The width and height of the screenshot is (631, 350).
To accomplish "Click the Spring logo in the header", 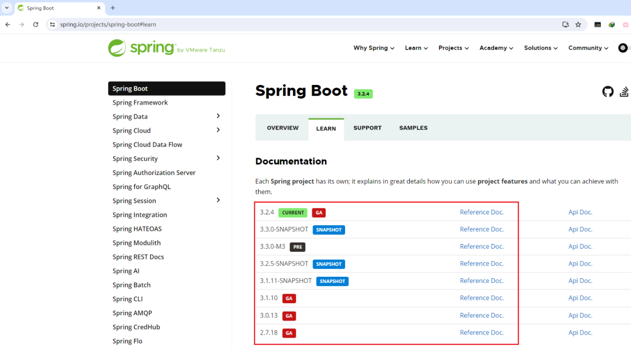I will pyautogui.click(x=141, y=47).
